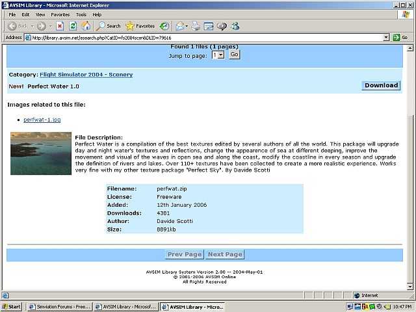Click the History toolbar icon

click(x=164, y=26)
